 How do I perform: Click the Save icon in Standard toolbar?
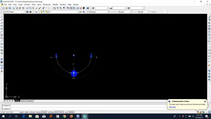click(x=10, y=8)
